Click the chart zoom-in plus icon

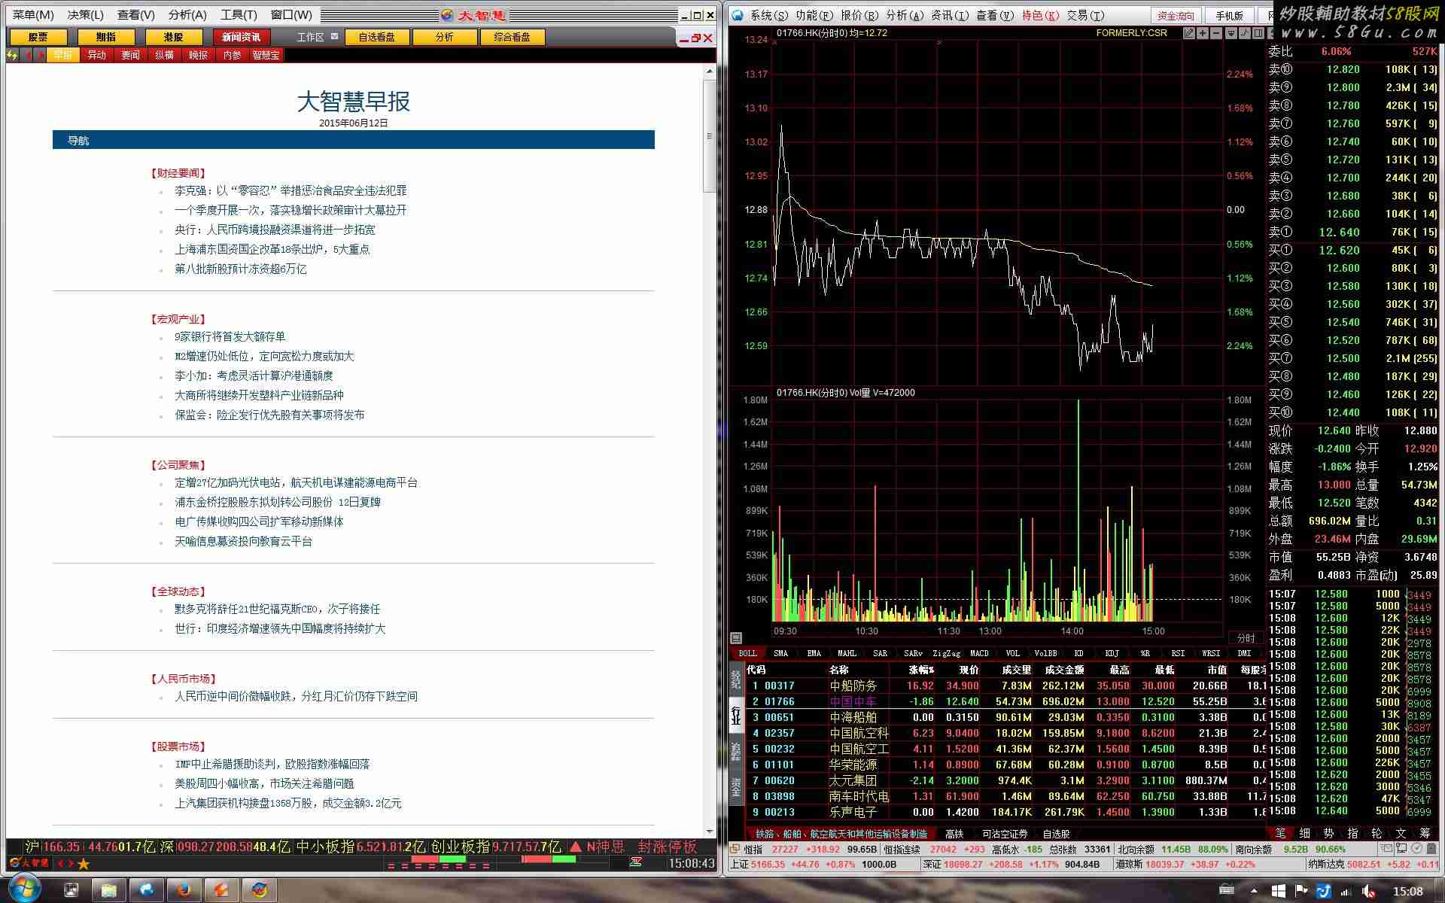[x=1203, y=33]
